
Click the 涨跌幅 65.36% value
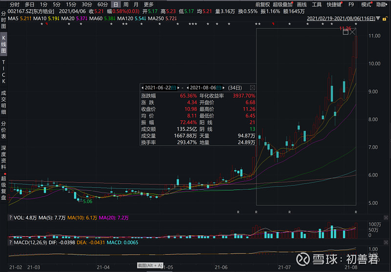click(188, 96)
